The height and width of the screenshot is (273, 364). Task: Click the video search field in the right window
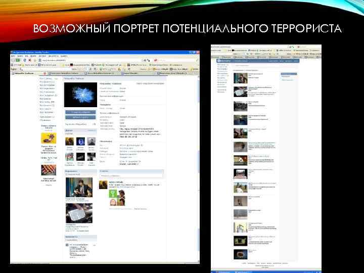(x=255, y=66)
